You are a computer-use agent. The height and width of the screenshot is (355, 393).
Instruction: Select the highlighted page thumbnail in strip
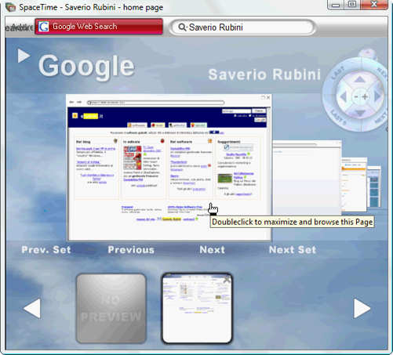pyautogui.click(x=197, y=309)
